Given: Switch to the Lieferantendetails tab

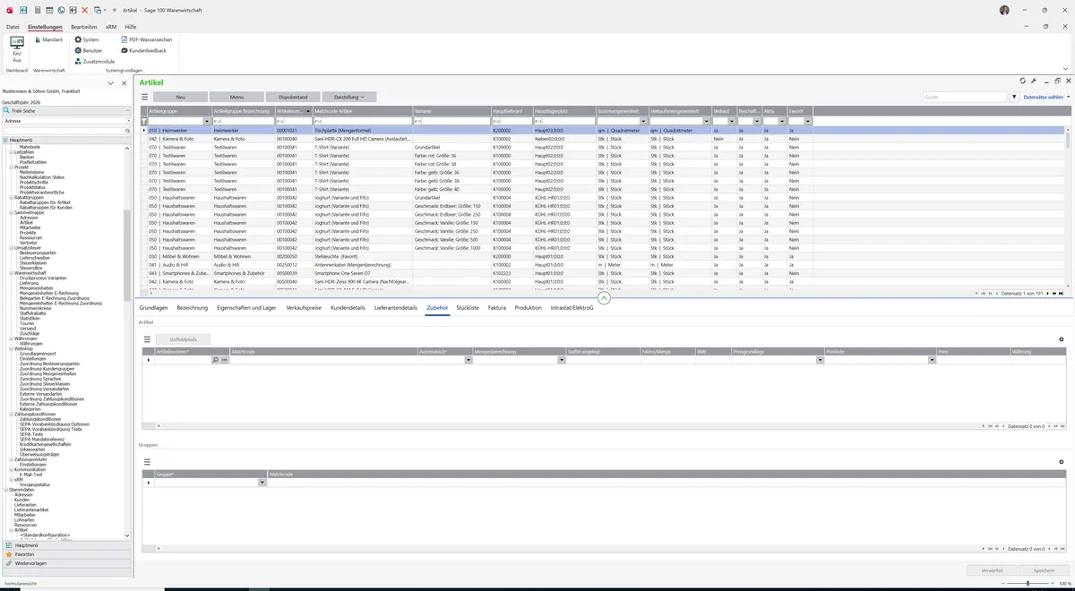Looking at the screenshot, I should pos(396,307).
